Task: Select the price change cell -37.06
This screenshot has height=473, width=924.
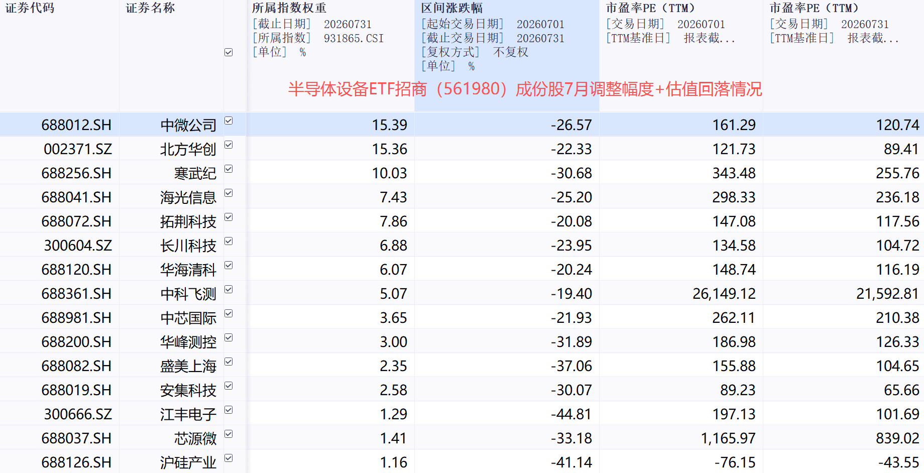Action: [x=571, y=366]
